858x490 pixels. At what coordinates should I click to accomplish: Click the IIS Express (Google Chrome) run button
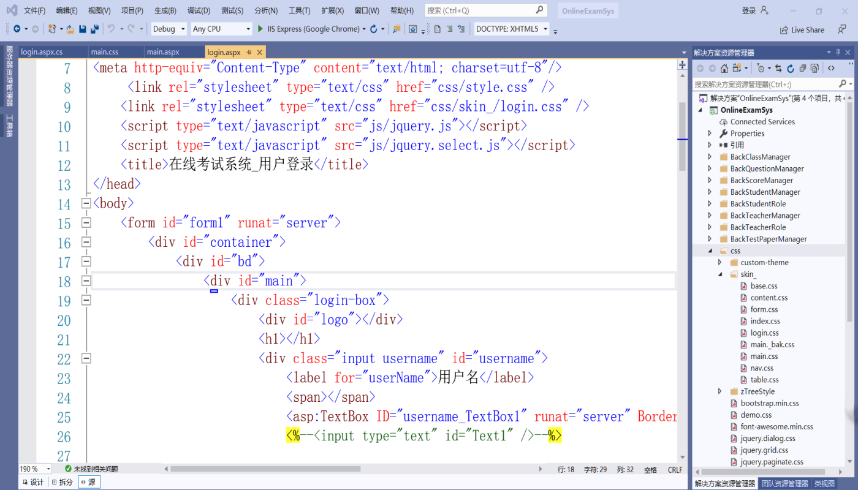[x=313, y=29]
